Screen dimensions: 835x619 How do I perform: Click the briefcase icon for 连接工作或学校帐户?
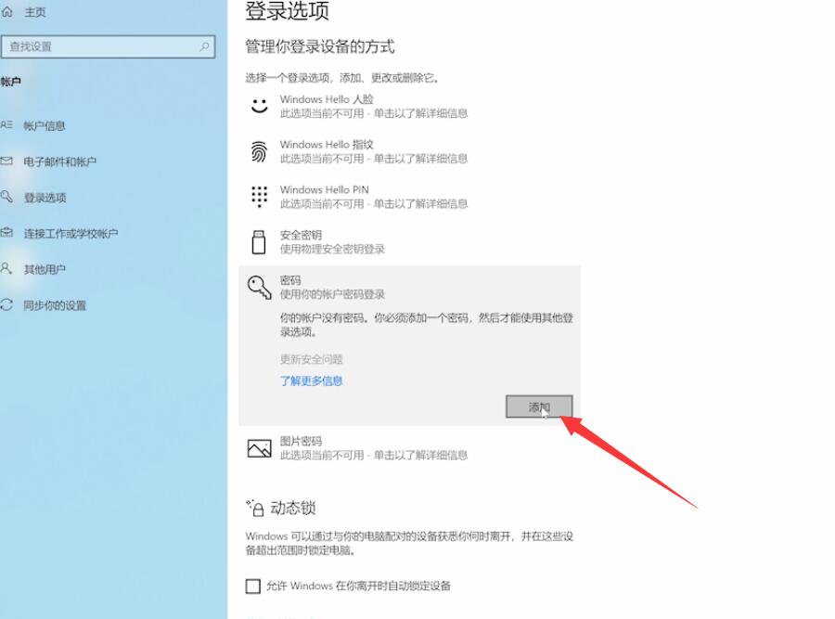click(x=6, y=232)
